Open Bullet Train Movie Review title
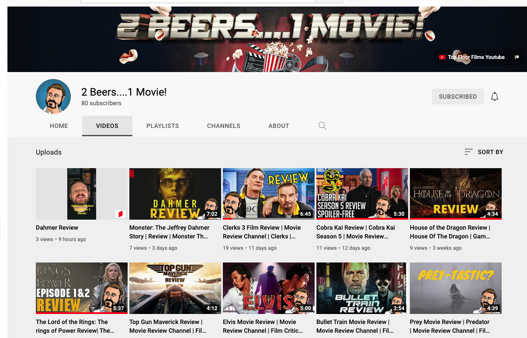Viewport: 527px width, 338px height. pos(355,326)
